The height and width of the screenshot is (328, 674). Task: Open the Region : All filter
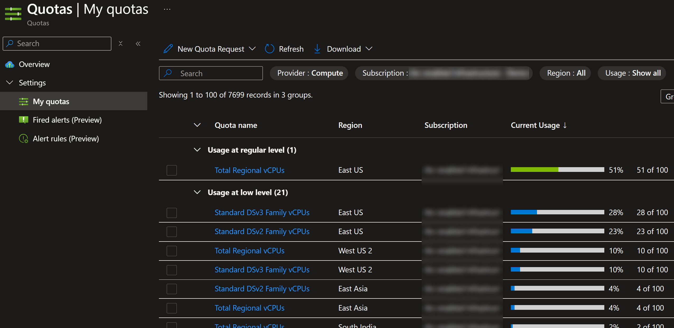point(565,73)
